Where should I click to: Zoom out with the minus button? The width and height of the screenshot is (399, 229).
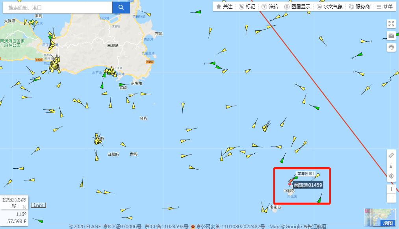391,198
